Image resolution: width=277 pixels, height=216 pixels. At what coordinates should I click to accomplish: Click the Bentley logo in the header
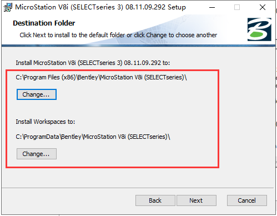259,29
